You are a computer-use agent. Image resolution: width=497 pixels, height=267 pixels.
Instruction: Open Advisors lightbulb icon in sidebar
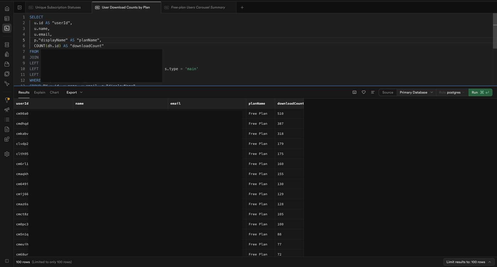coord(7,100)
